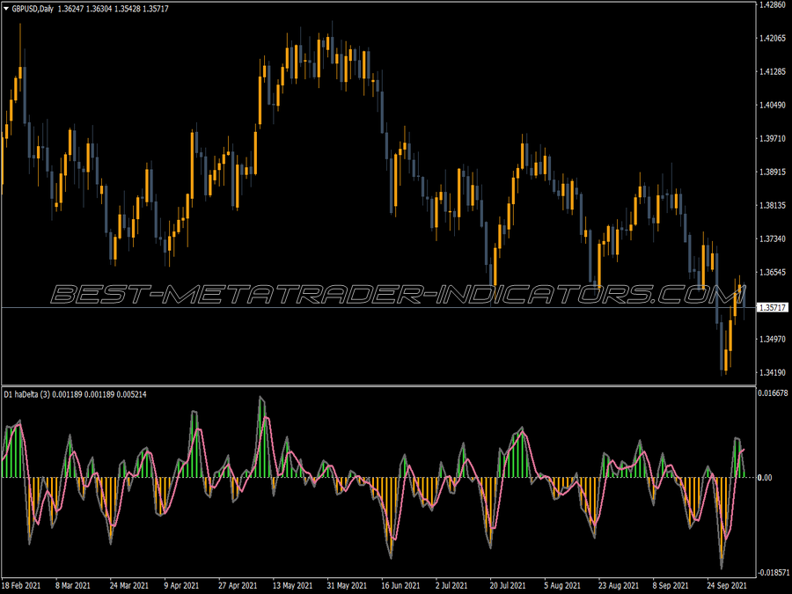Click the indicator scale value -0.018571
This screenshot has width=792, height=594.
(x=774, y=573)
